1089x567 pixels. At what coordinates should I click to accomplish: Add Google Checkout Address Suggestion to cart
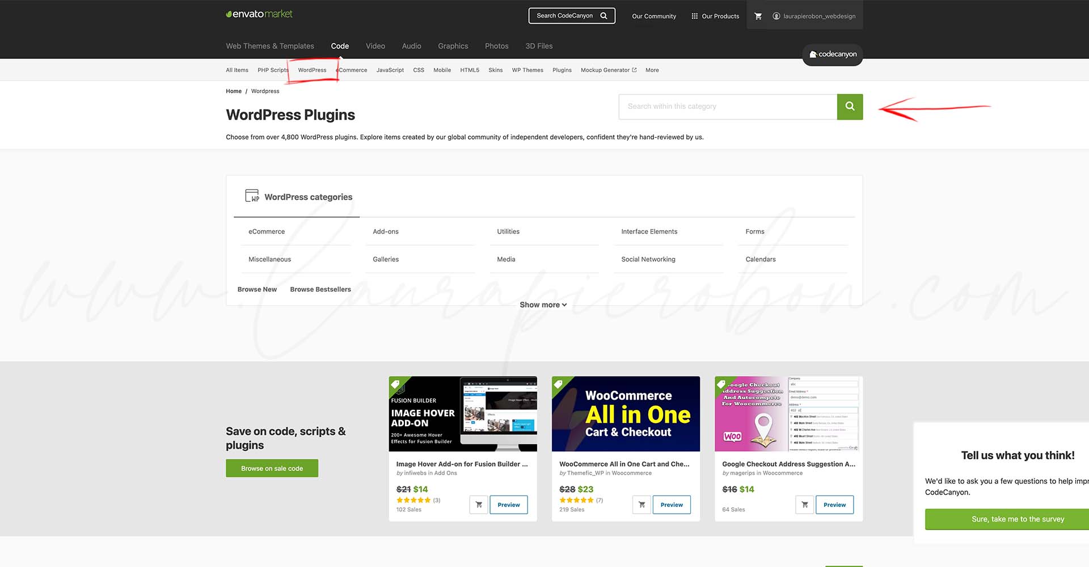coord(804,505)
